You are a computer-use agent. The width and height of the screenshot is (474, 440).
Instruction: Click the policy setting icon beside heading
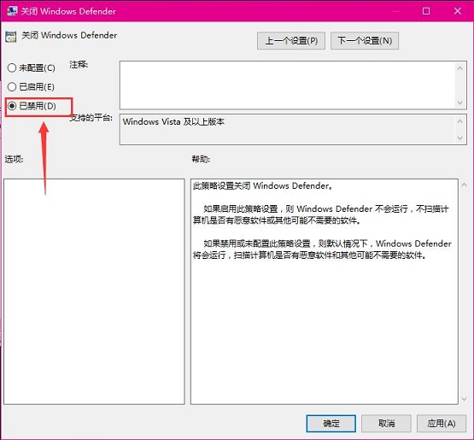11,37
